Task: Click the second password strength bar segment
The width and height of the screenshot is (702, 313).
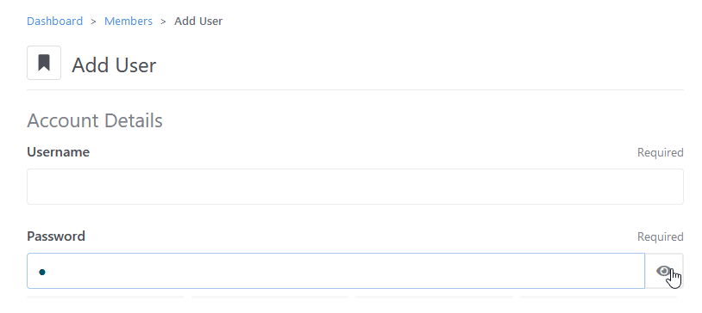Action: (x=270, y=297)
